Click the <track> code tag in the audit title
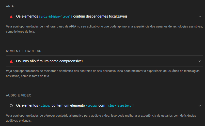The width and height of the screenshot is (205, 126). coord(92,106)
